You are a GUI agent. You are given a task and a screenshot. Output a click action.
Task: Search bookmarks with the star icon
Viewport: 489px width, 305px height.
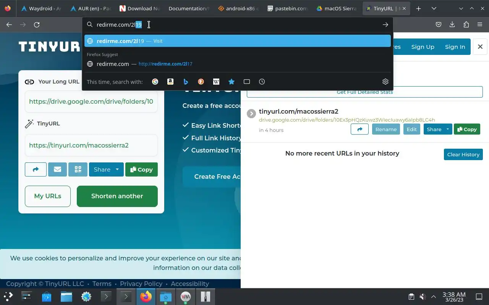pyautogui.click(x=232, y=82)
